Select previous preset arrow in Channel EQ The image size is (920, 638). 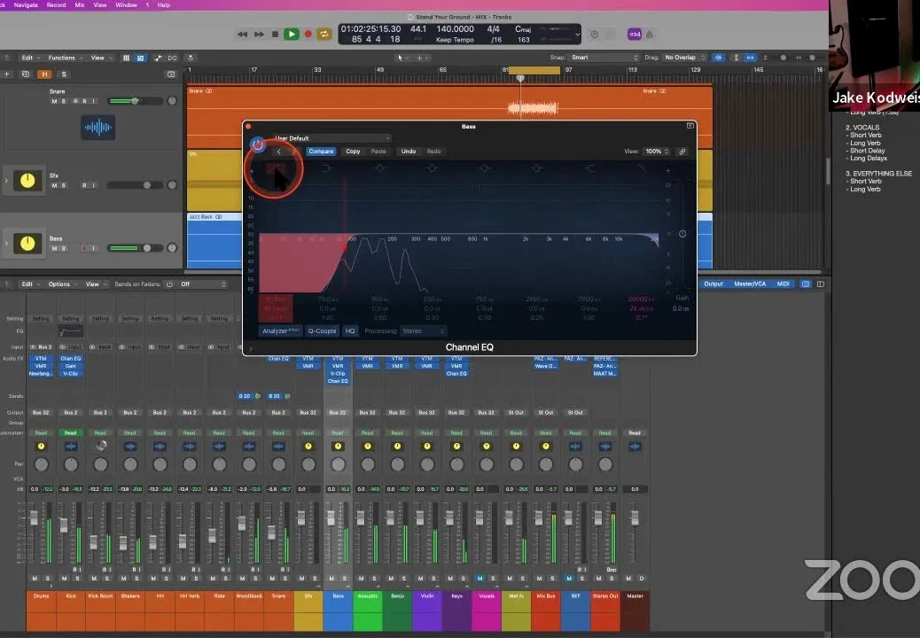point(278,152)
